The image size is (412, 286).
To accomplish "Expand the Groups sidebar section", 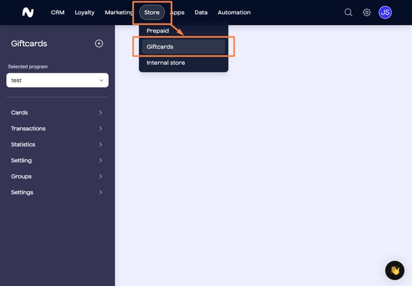I will [57, 177].
